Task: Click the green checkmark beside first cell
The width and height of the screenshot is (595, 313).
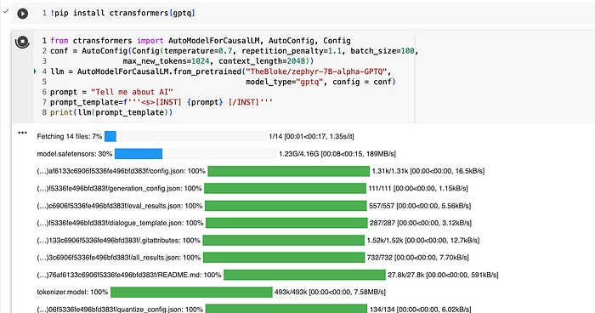Action: [x=5, y=11]
